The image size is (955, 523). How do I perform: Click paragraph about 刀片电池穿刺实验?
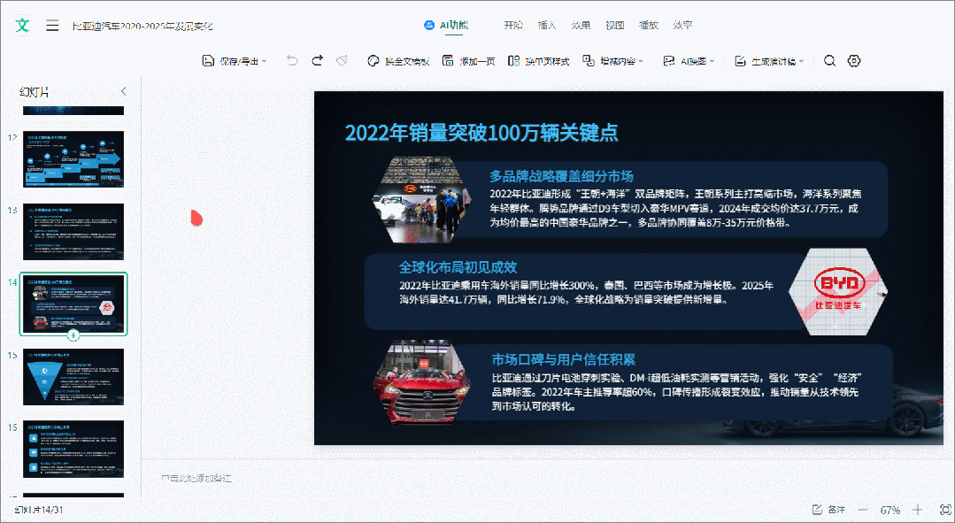point(677,391)
